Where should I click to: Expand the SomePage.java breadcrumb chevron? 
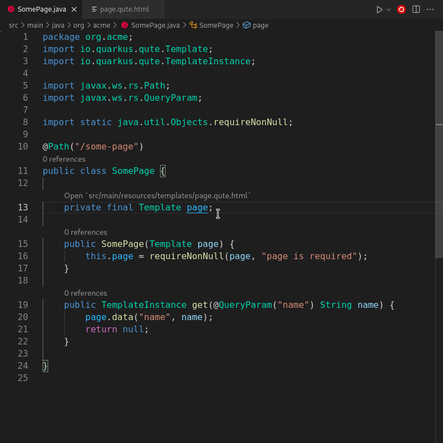184,25
